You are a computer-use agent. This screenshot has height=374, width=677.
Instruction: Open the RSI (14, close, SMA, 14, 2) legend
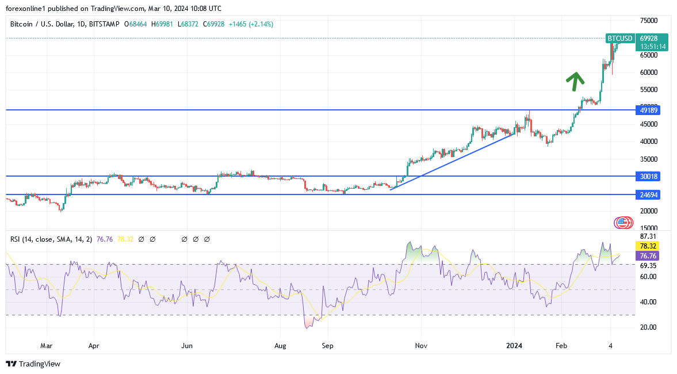[x=51, y=239]
